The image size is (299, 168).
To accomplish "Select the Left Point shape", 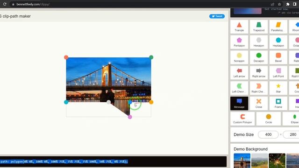I will tap(278, 73).
